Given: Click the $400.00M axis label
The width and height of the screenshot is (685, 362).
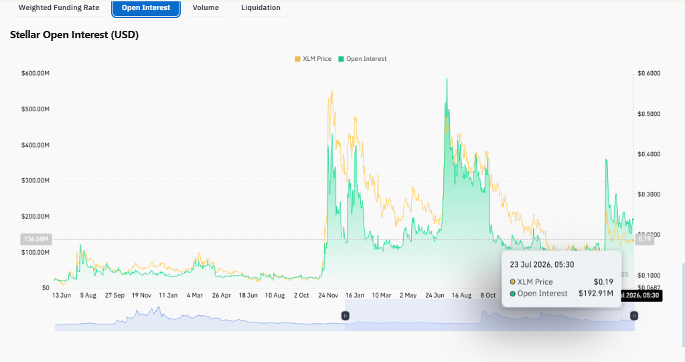Looking at the screenshot, I should (x=35, y=145).
